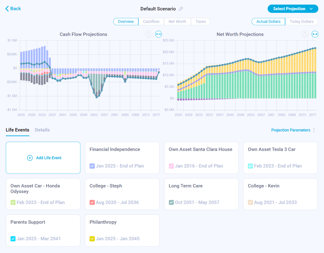The height and width of the screenshot is (253, 324).
Task: Toggle the Parents Support checkbox
Action: pos(13,239)
